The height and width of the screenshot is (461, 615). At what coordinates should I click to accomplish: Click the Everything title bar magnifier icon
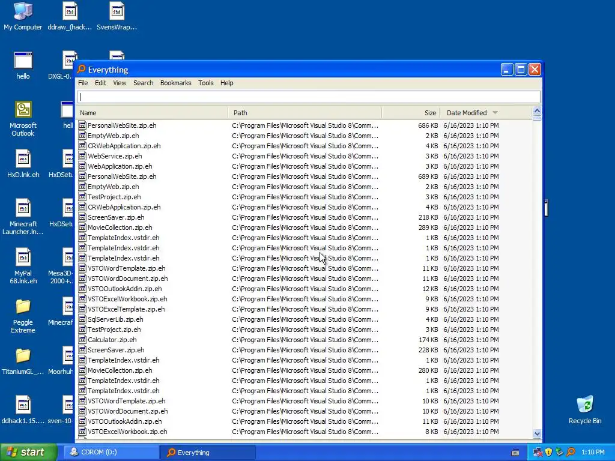[x=81, y=70]
